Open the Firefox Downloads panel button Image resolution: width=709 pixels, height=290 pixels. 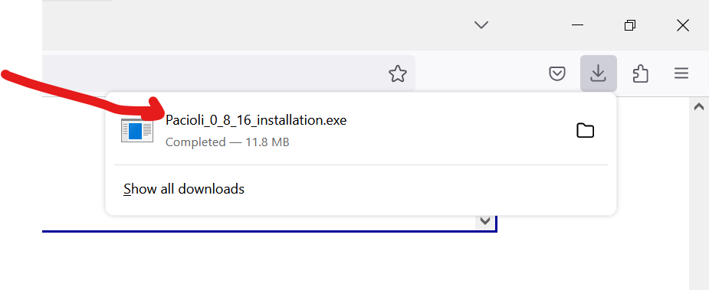(598, 73)
